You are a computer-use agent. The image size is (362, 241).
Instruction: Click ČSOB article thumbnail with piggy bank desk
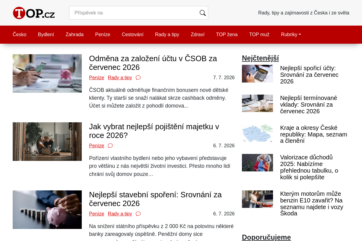[47, 74]
